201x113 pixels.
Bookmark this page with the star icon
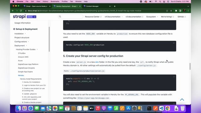tap(171, 11)
